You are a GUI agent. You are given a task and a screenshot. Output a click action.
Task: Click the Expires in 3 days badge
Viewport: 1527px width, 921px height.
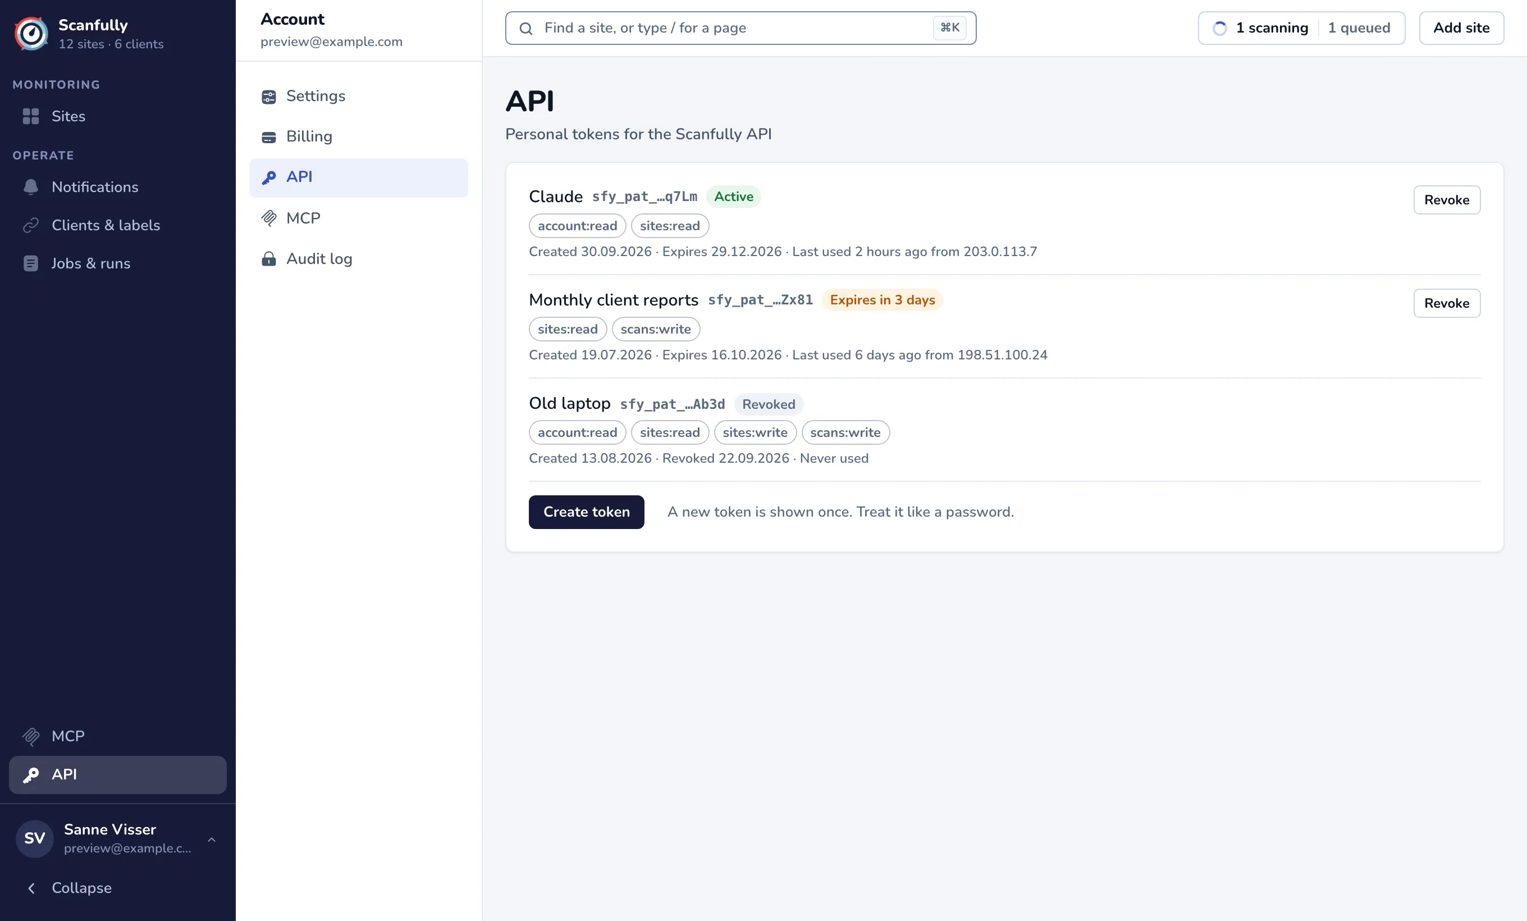coord(883,300)
